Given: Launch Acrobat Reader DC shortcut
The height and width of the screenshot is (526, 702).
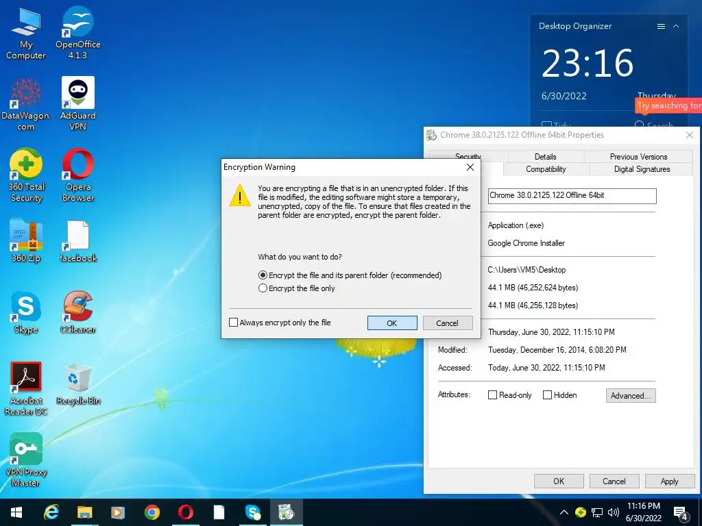Looking at the screenshot, I should click(x=26, y=389).
